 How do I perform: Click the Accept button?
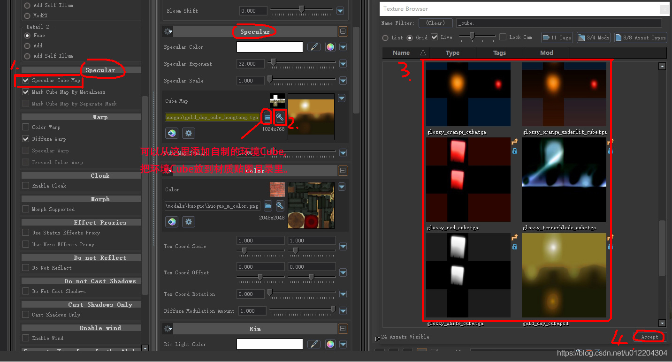pyautogui.click(x=649, y=337)
